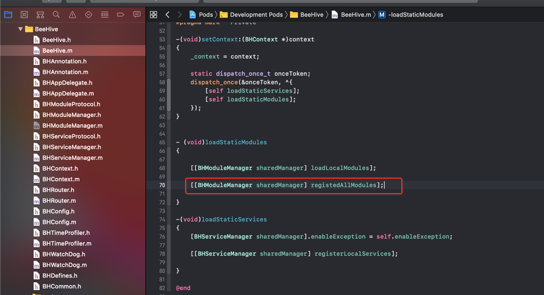Click the registerLocalServices method call
The height and width of the screenshot is (295, 544).
[352, 254]
